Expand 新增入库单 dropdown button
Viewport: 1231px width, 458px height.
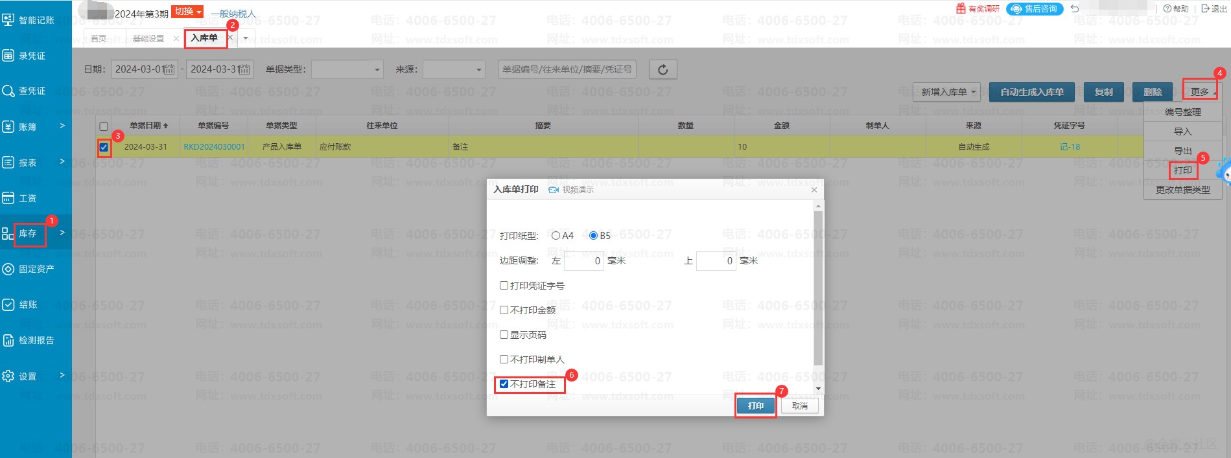[x=946, y=92]
